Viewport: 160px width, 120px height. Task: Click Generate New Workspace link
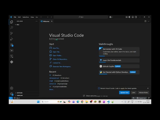tap(62, 66)
